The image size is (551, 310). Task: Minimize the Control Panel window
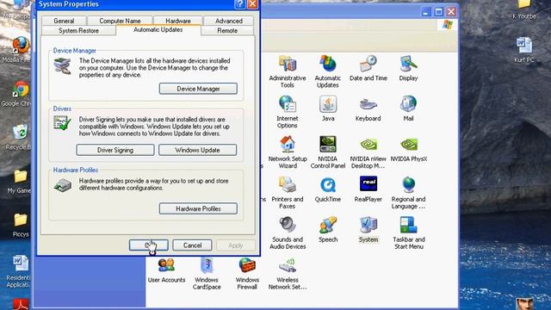point(426,12)
